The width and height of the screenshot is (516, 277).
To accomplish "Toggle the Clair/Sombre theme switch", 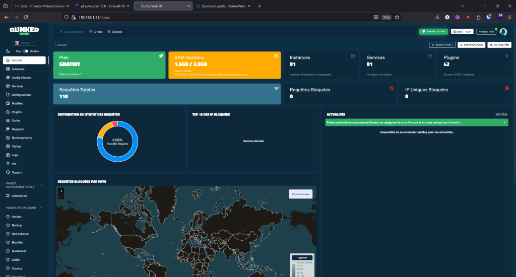I will [26, 51].
